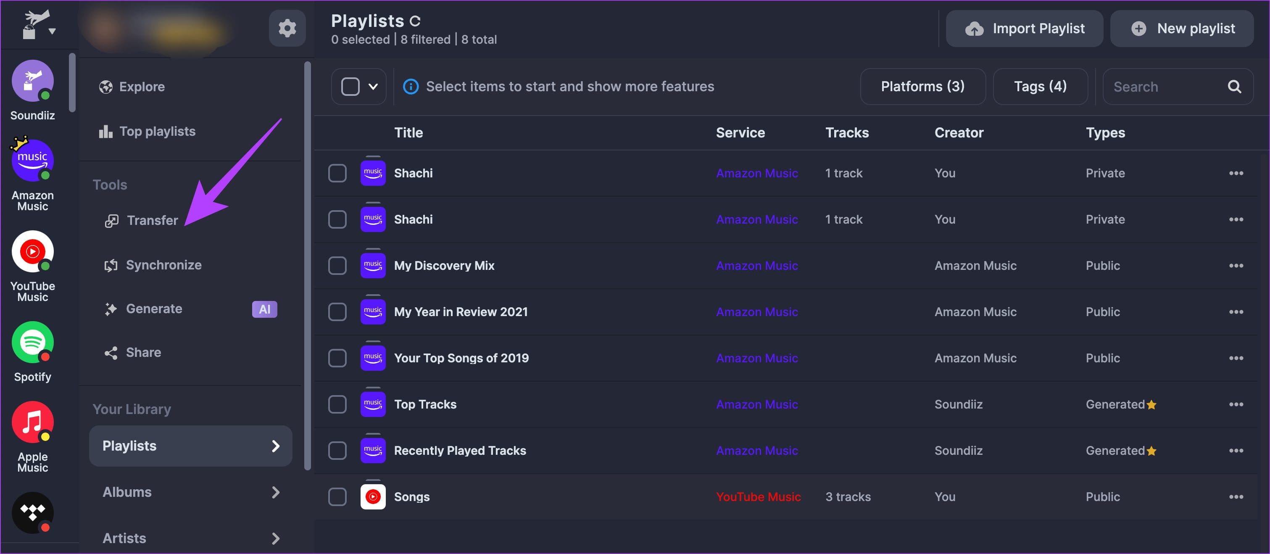Screen dimensions: 1270x554
Task: Check the Recently Played Tracks checkbox
Action: (337, 451)
